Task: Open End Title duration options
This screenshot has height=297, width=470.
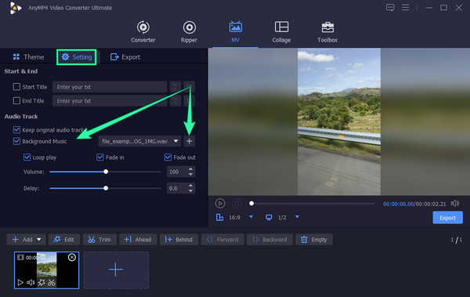Action: tap(189, 101)
